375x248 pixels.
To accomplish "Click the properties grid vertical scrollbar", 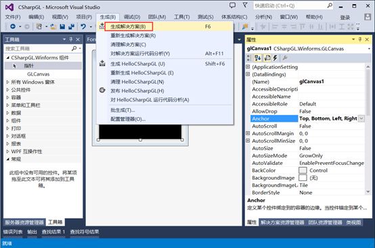I will [368, 129].
